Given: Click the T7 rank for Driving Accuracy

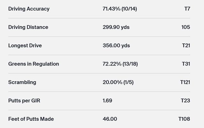Looking at the screenshot, I should (x=187, y=9).
